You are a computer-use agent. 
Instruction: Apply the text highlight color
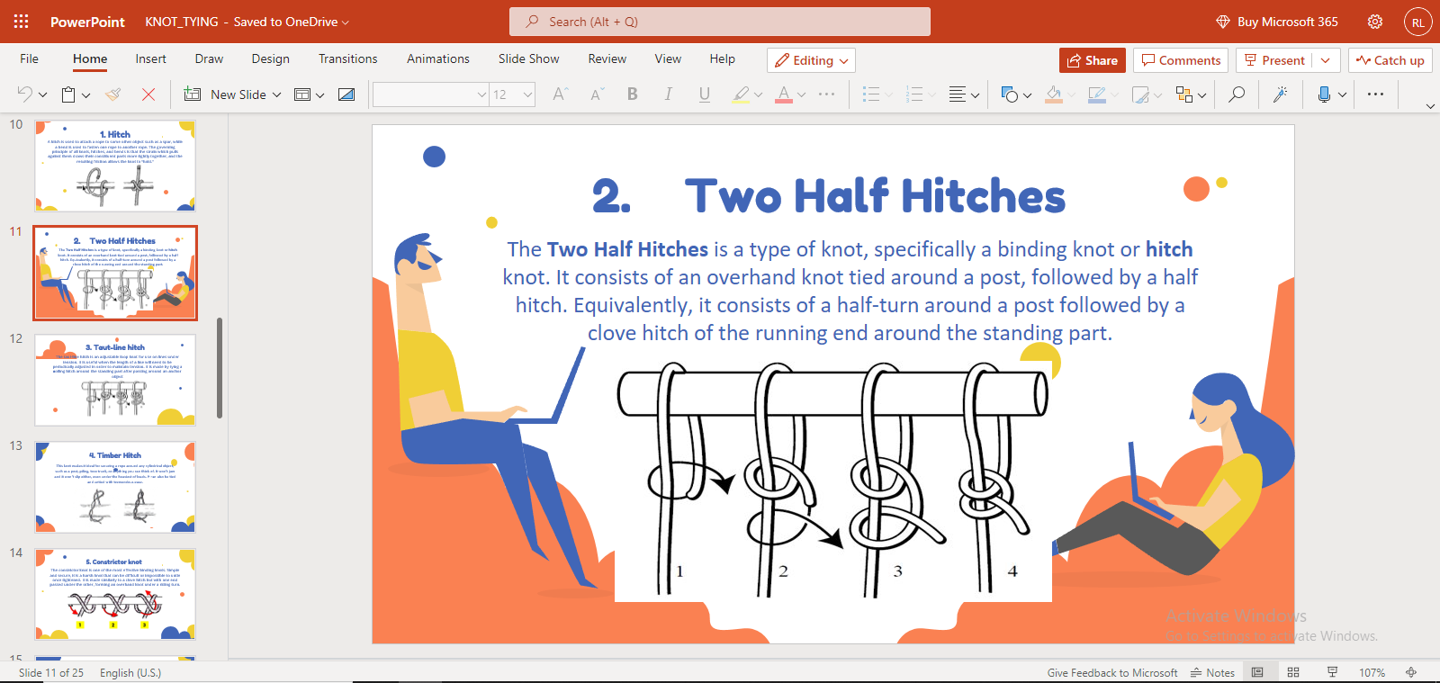coord(741,94)
